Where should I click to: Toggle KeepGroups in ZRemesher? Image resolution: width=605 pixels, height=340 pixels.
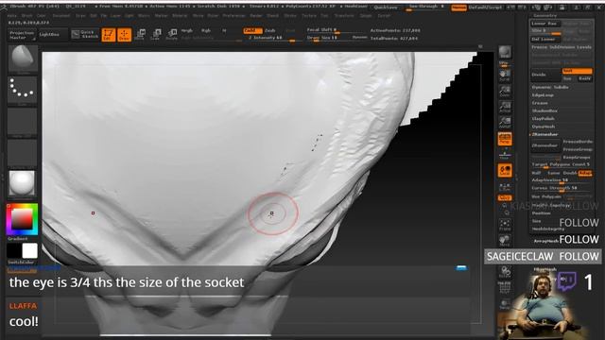(x=577, y=157)
